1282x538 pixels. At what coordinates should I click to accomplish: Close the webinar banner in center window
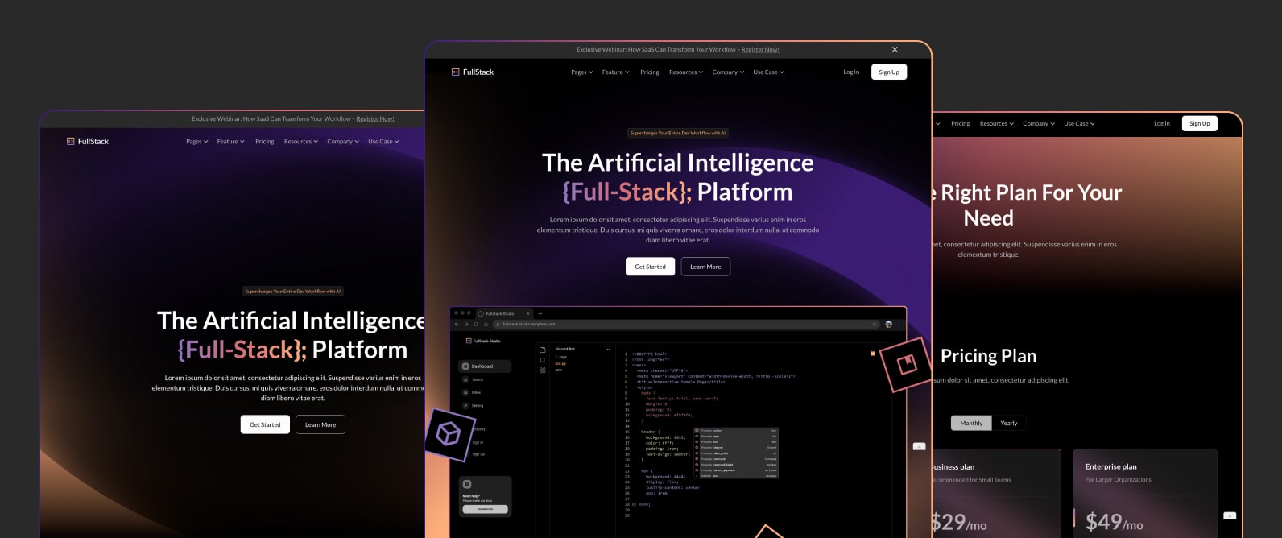(x=895, y=49)
